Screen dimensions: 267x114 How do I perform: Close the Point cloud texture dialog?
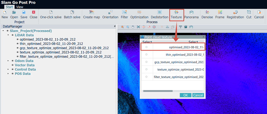click(203, 37)
